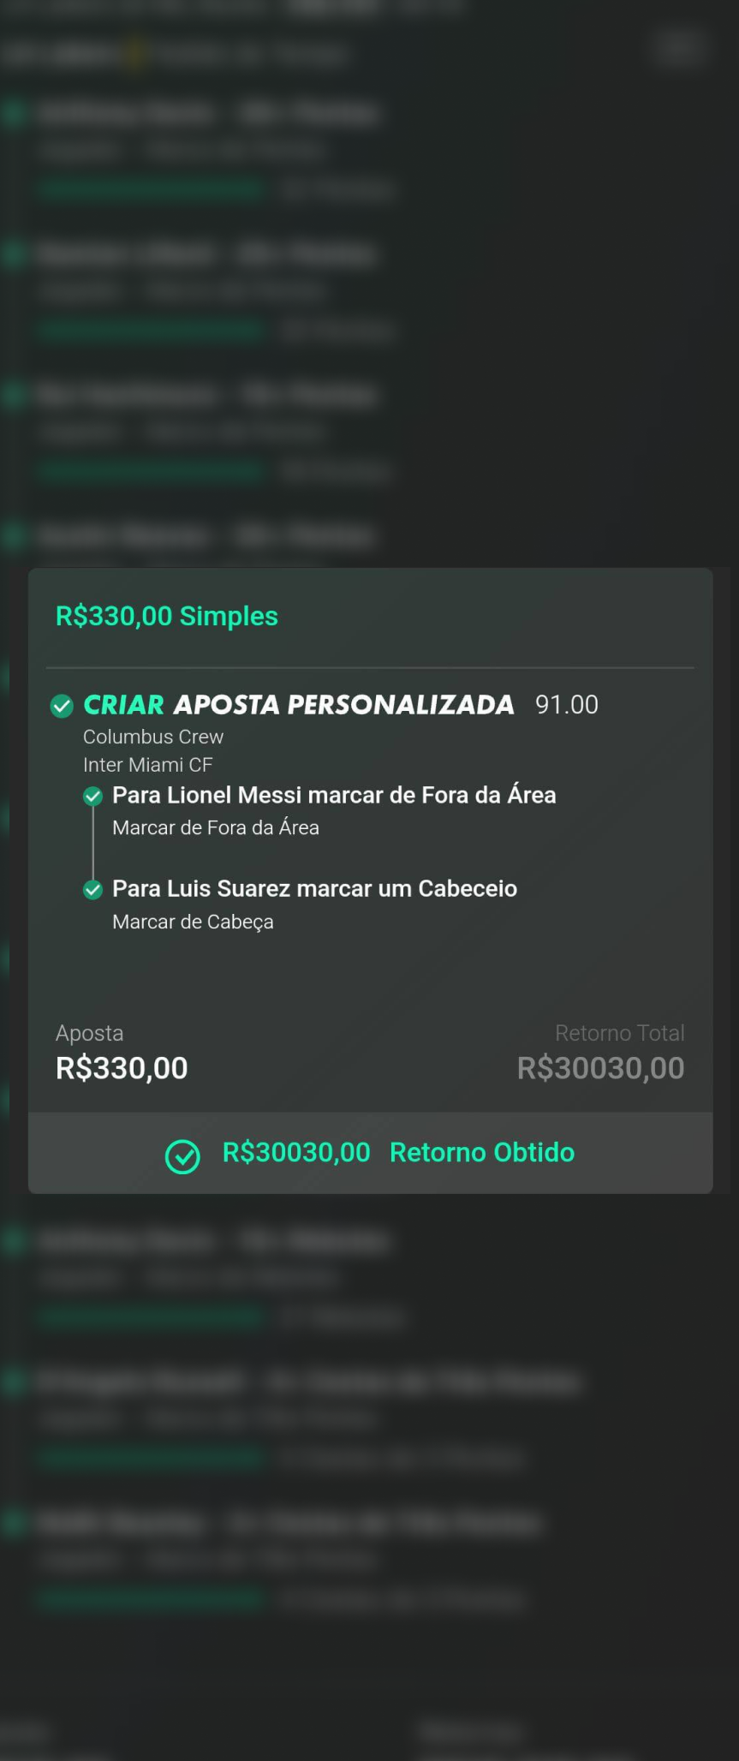Click the circled checkmark beside Retorno Obtido
Image resolution: width=739 pixels, height=1761 pixels.
pyautogui.click(x=182, y=1156)
